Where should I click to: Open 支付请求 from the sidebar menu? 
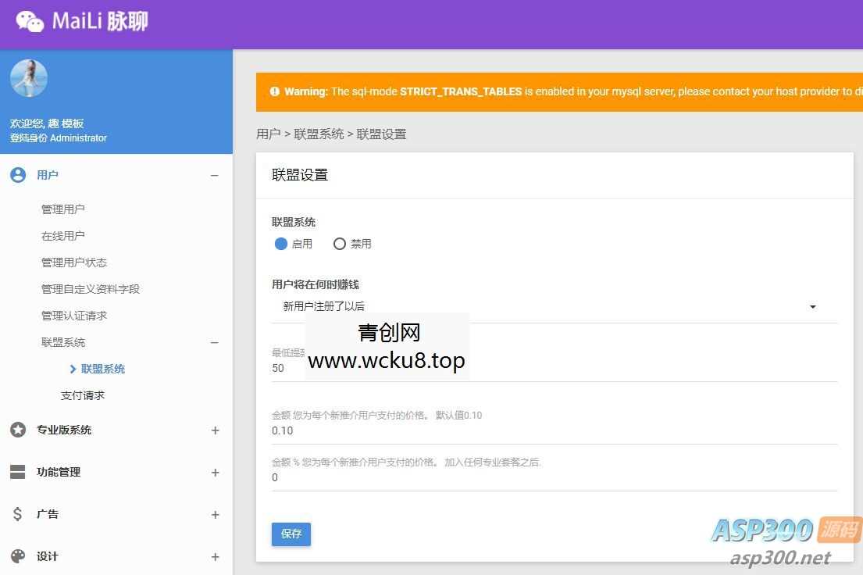[x=82, y=395]
